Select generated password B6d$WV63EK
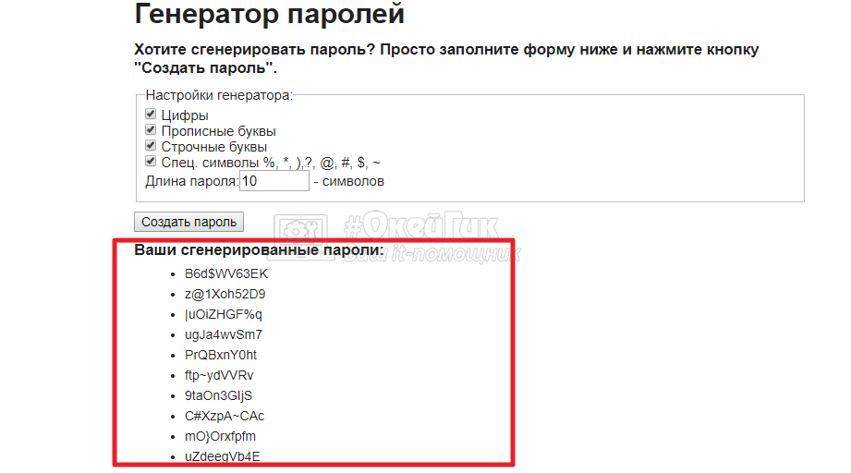The image size is (851, 473). pos(226,274)
